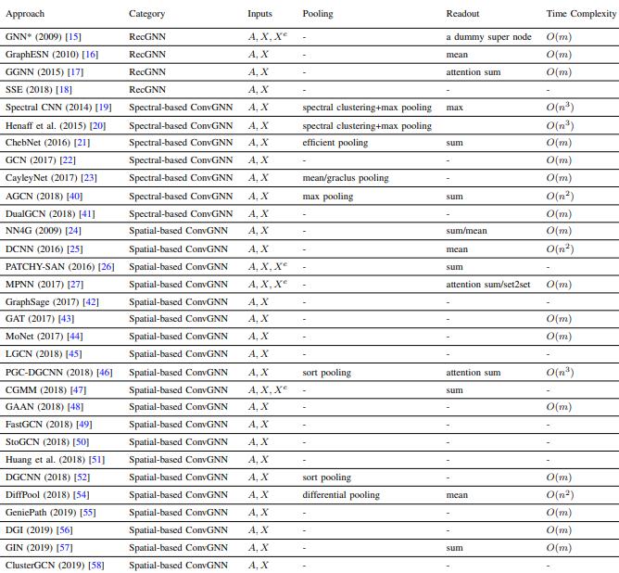Open citation link [15] for GNN*

tap(73, 37)
